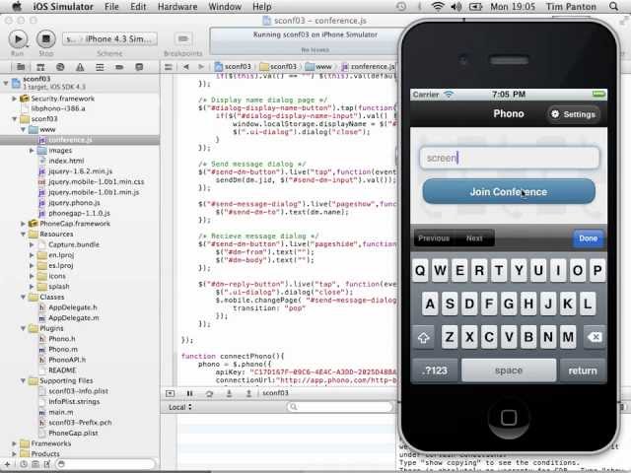Select conference.js in the navigator
Image resolution: width=631 pixels, height=473 pixels.
80,140
